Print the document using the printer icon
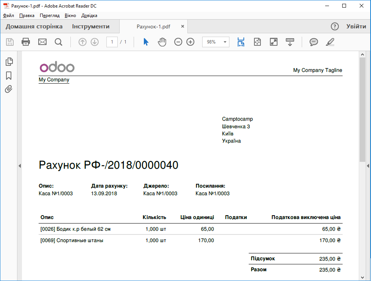 [x=26, y=42]
